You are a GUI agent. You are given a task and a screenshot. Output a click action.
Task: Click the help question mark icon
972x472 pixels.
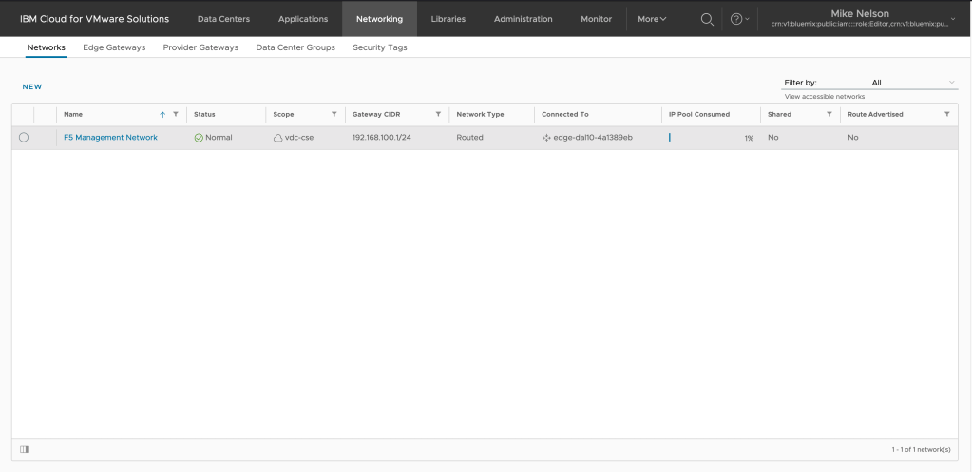pos(736,19)
